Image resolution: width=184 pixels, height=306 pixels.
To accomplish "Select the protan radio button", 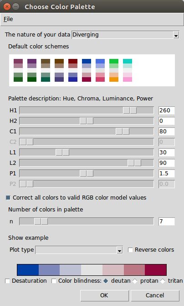I will tap(135, 281).
